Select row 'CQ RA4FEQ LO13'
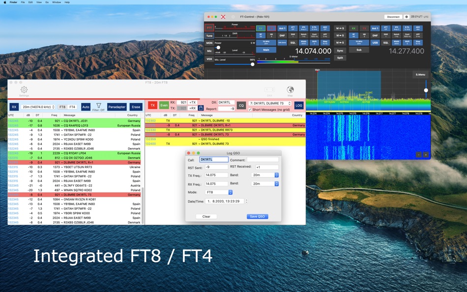 pyautogui.click(x=74, y=125)
